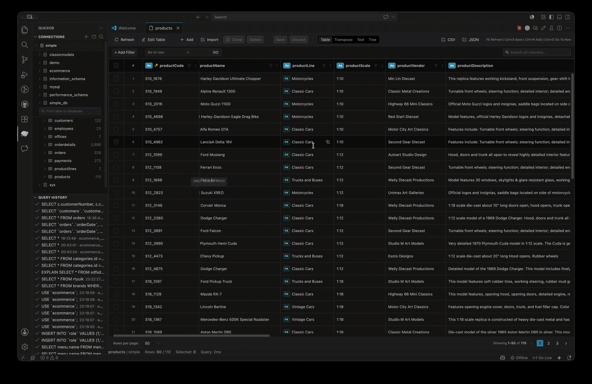592x384 pixels.
Task: Refresh the Connections list
Action: (94, 37)
